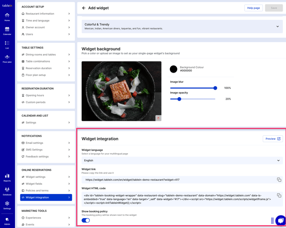Open the Calendar view icon

tap(7, 31)
